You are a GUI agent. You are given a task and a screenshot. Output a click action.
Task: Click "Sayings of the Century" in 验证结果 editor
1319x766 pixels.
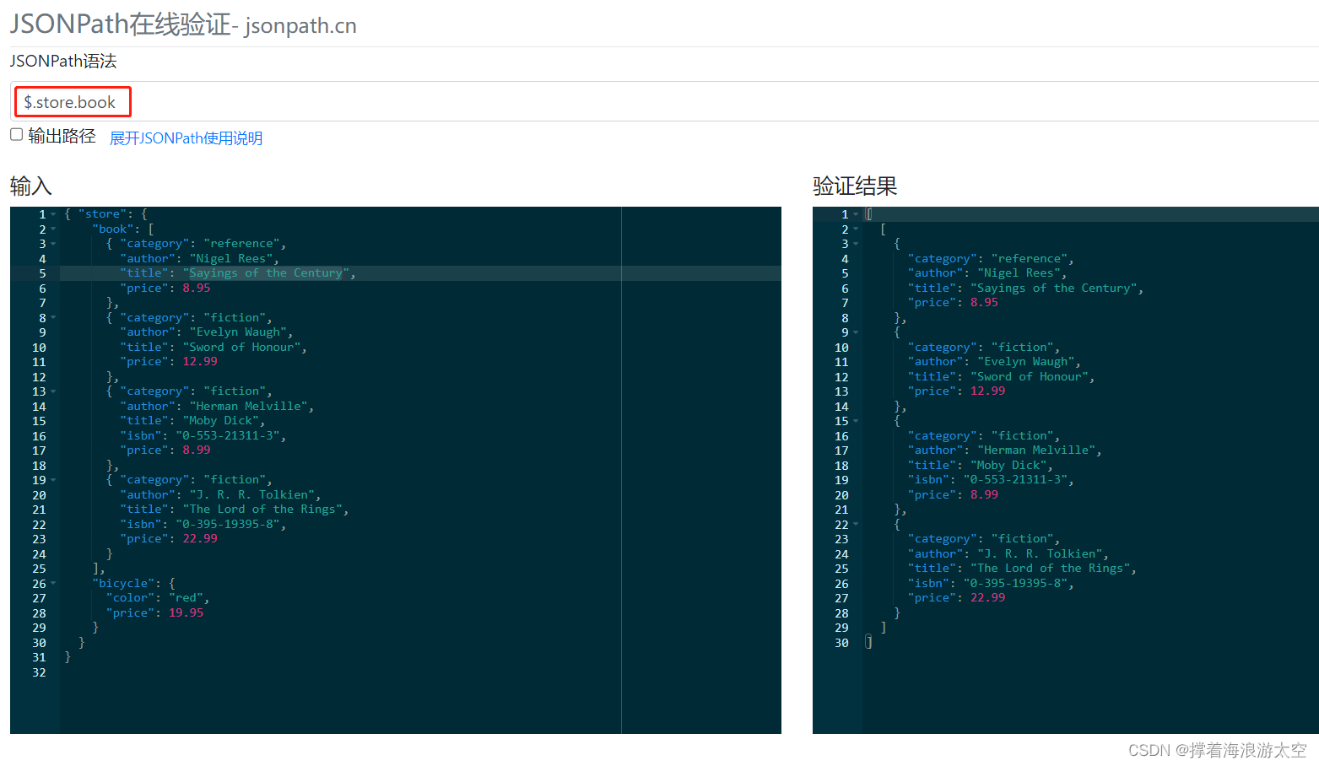coord(1054,289)
